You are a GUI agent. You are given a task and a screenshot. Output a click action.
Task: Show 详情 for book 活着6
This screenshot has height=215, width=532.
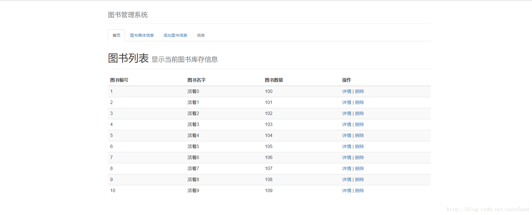[x=347, y=158]
